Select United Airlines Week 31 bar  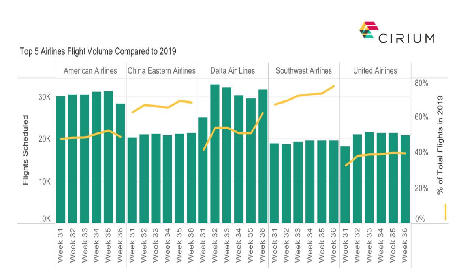346,185
